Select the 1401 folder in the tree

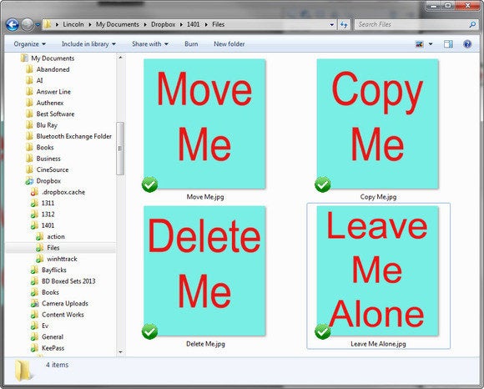click(48, 225)
